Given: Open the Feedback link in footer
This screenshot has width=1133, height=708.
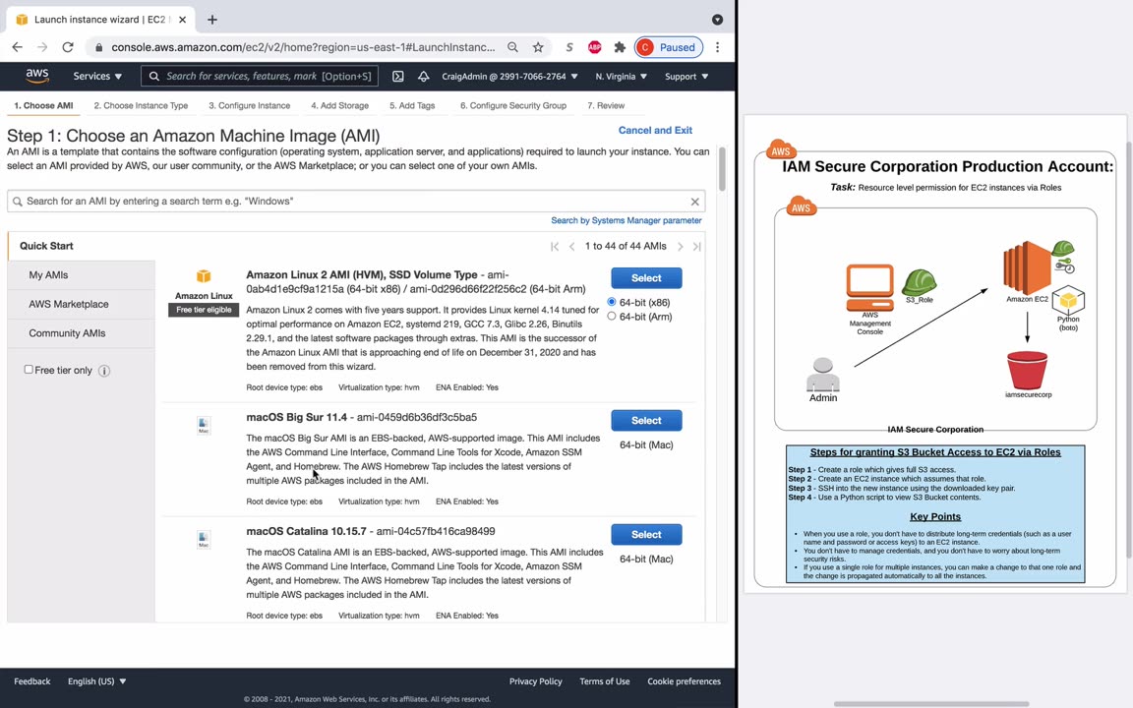Looking at the screenshot, I should pyautogui.click(x=31, y=681).
